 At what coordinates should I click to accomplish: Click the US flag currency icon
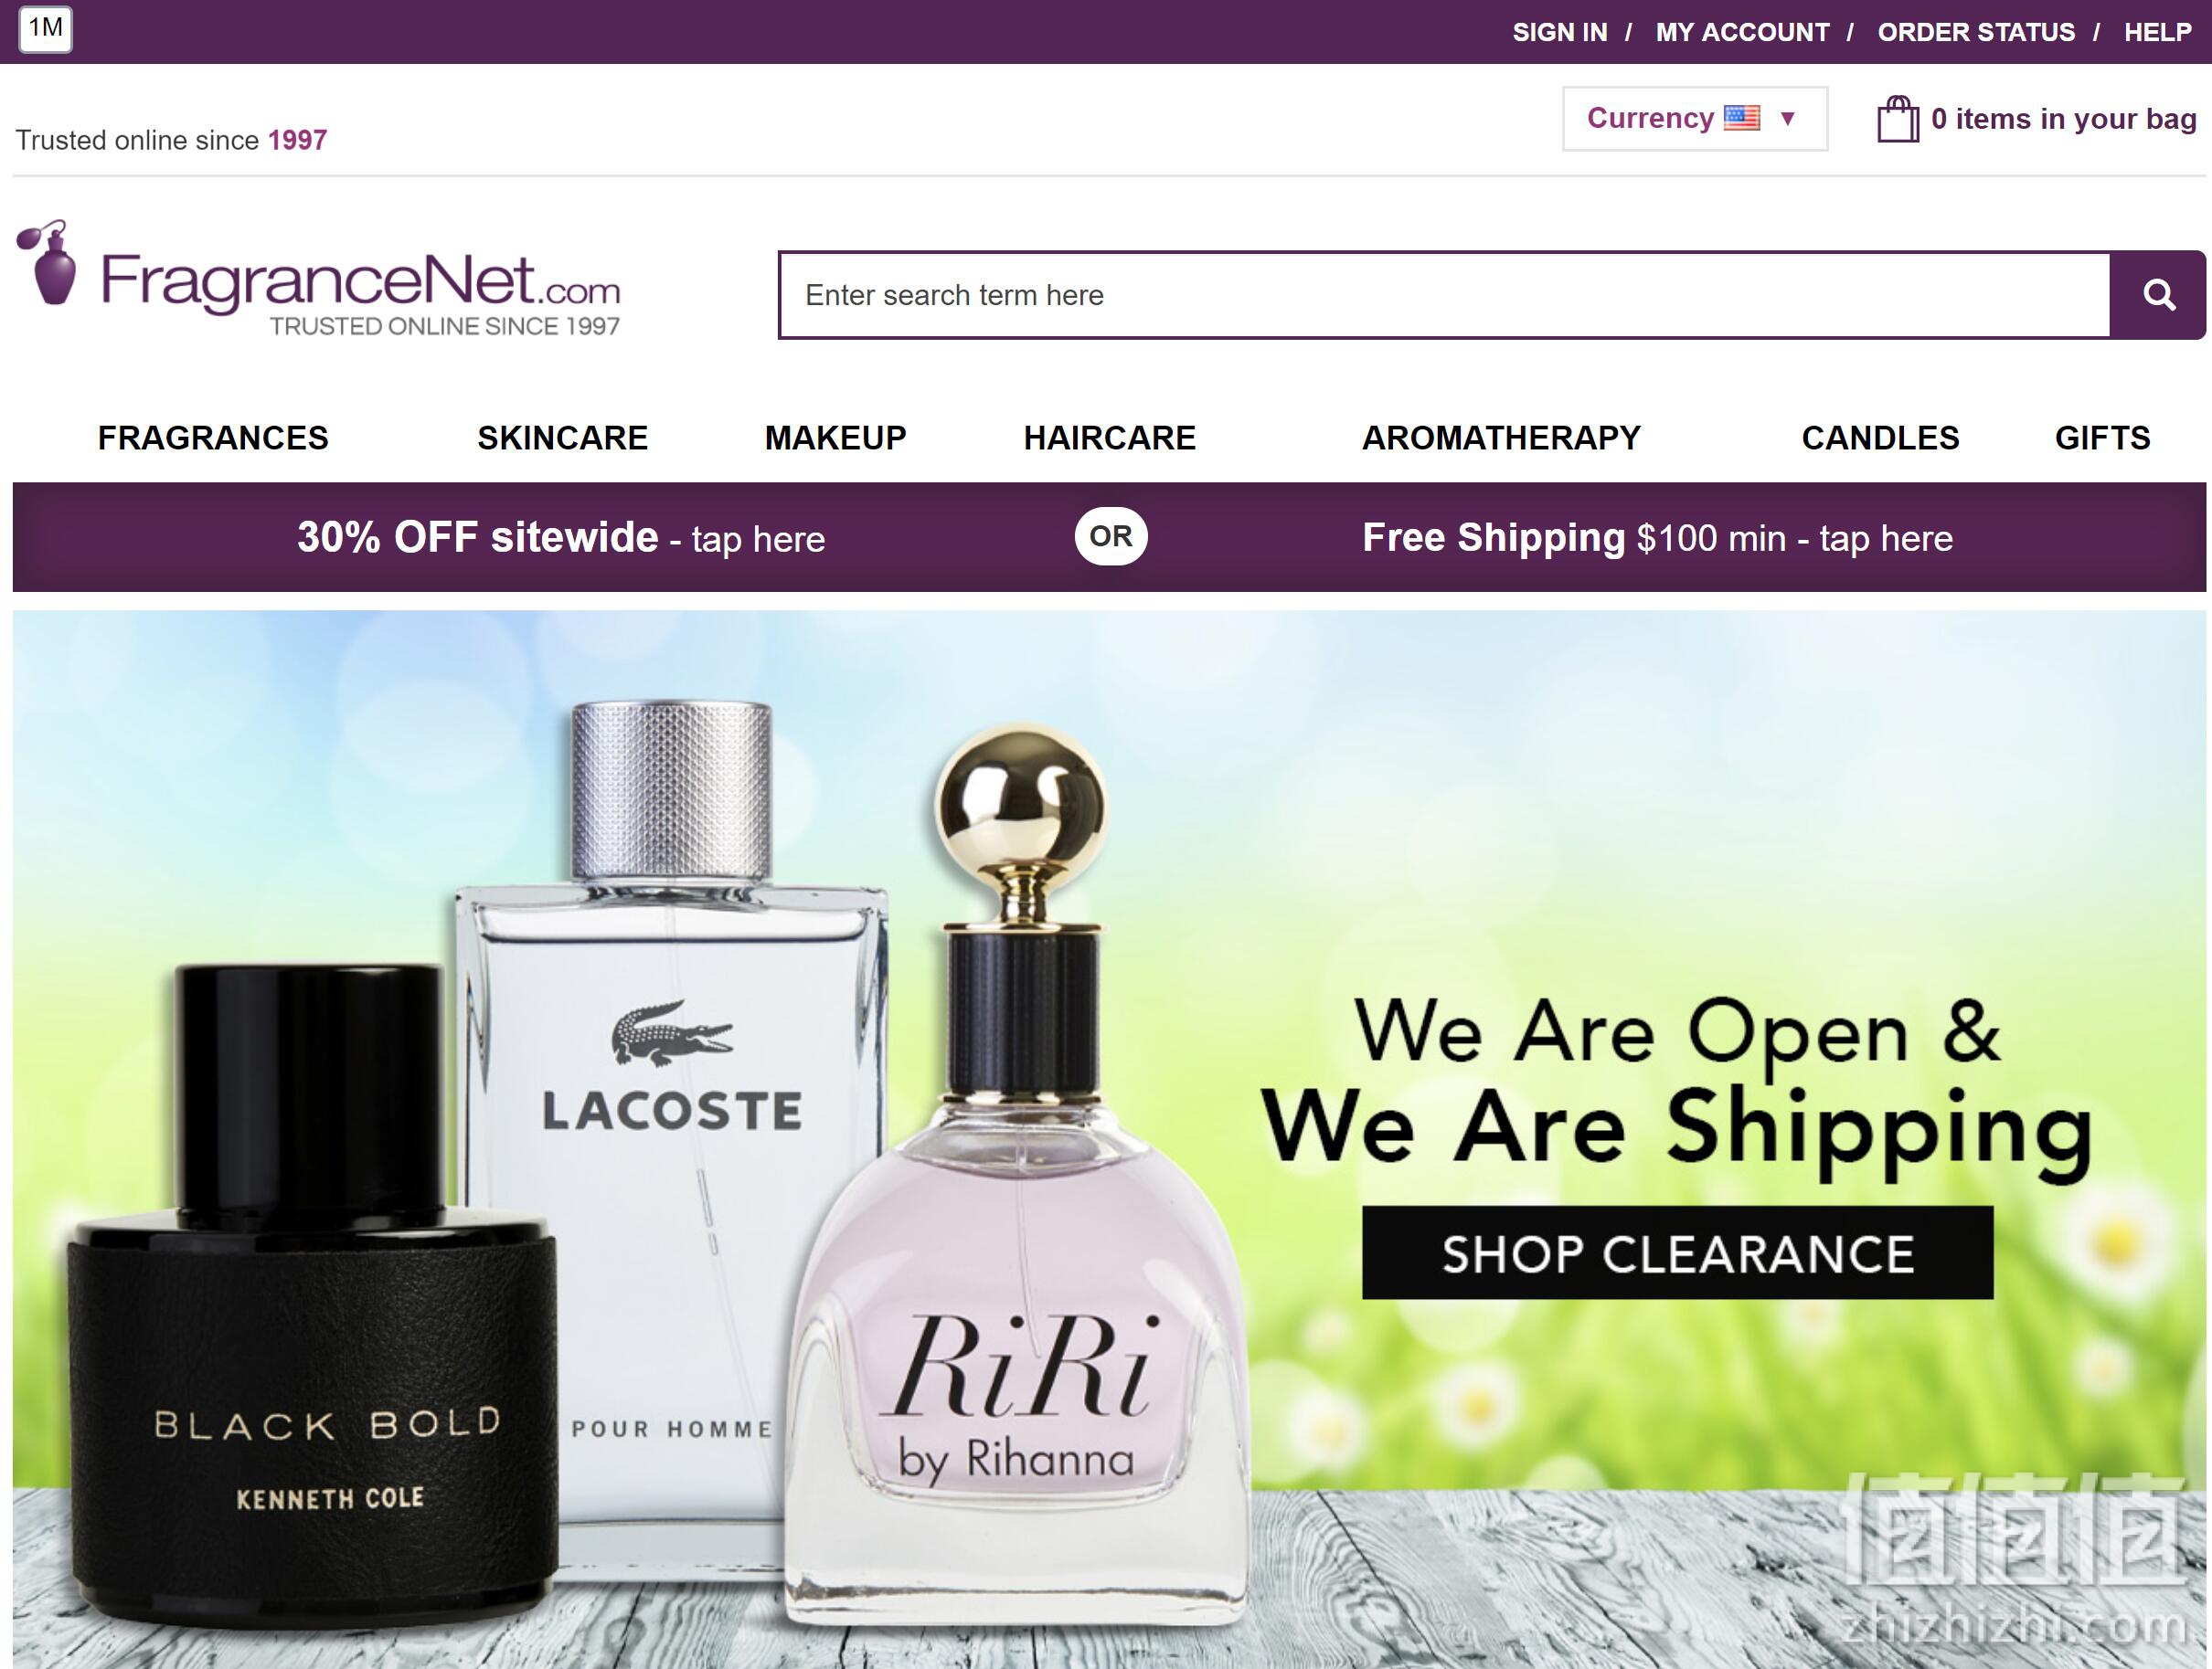(x=1742, y=118)
